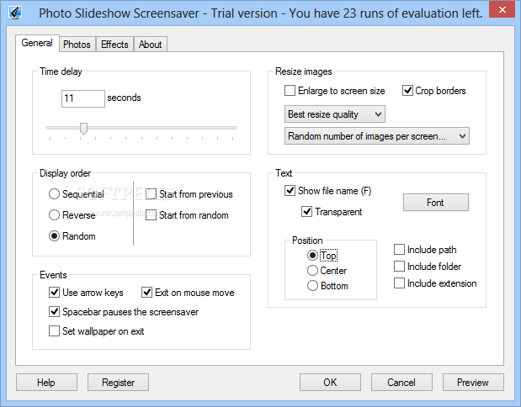Close the Photo Slideshow Screensaver window
The height and width of the screenshot is (407, 521).
pos(502,10)
